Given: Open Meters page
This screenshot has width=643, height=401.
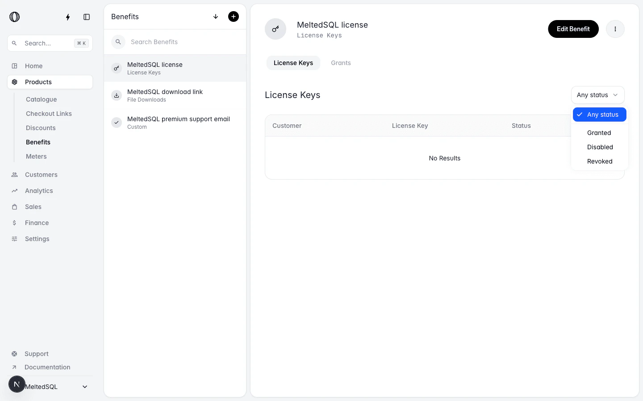Looking at the screenshot, I should (x=36, y=156).
